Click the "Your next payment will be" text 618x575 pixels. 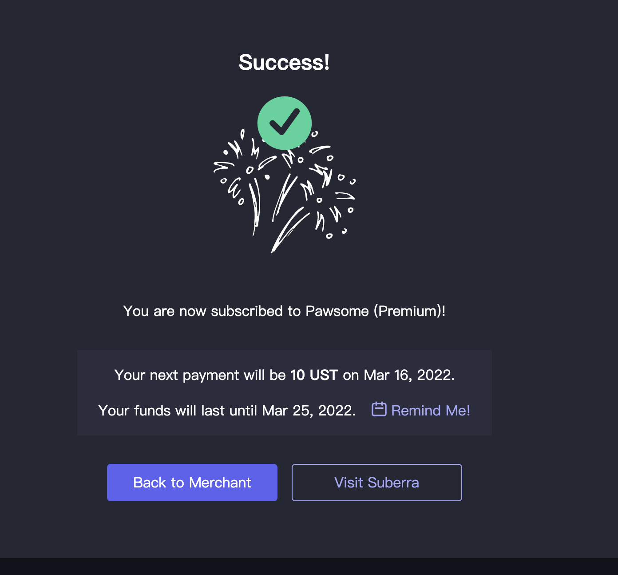tap(200, 375)
